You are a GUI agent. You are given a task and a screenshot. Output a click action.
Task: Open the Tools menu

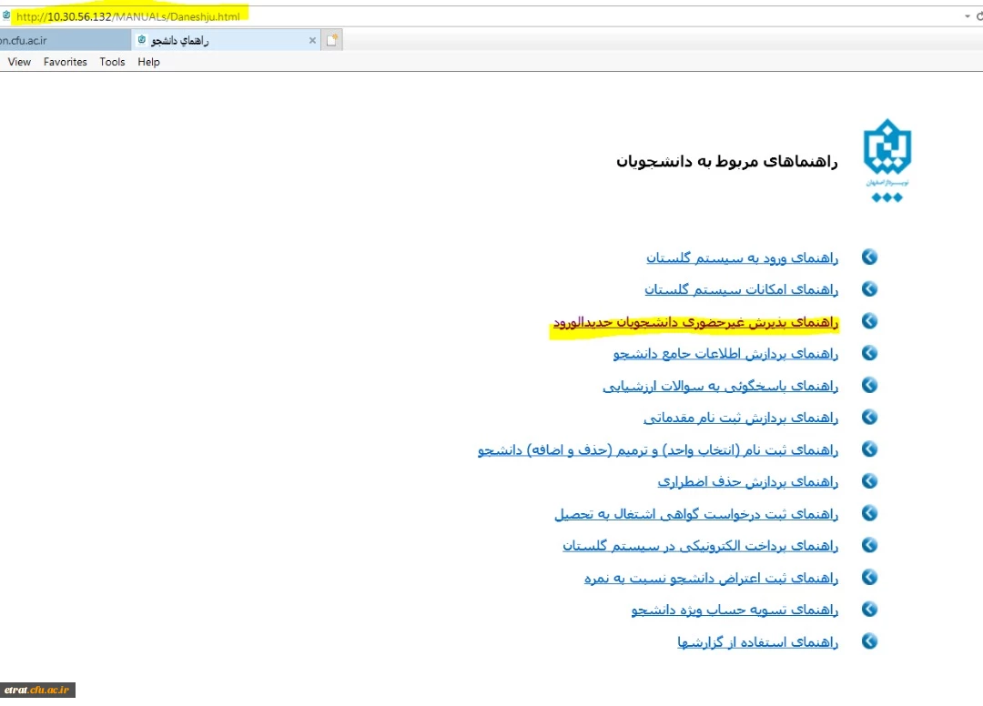[112, 62]
